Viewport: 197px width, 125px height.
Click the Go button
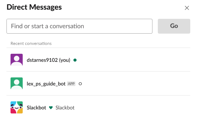pyautogui.click(x=174, y=26)
